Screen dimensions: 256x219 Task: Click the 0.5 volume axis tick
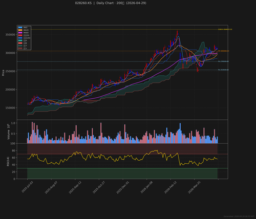click(x=13, y=134)
